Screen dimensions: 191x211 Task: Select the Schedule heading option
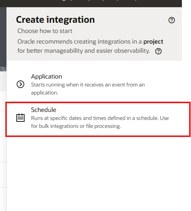tap(44, 110)
